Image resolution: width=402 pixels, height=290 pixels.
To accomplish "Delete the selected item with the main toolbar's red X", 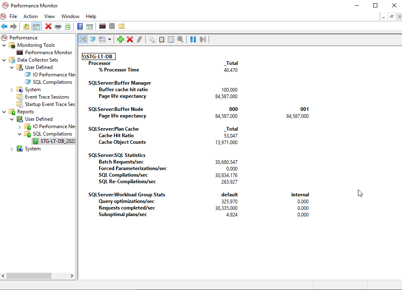I will pos(48,26).
